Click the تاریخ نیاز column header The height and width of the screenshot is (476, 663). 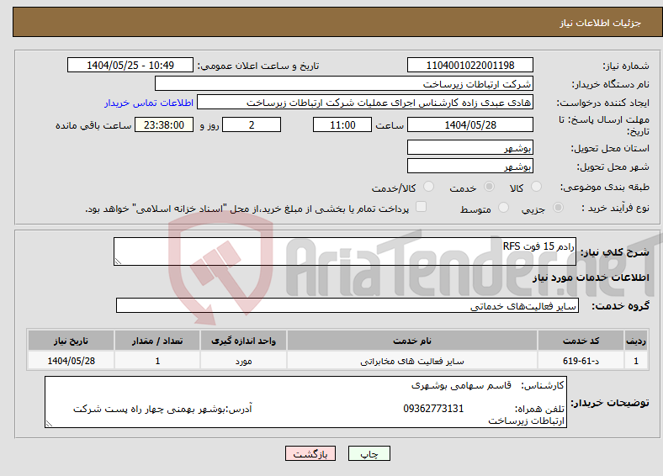pos(71,341)
